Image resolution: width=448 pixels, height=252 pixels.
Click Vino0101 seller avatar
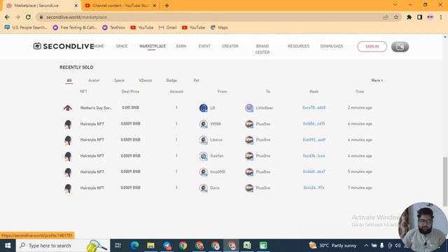[x=204, y=172]
